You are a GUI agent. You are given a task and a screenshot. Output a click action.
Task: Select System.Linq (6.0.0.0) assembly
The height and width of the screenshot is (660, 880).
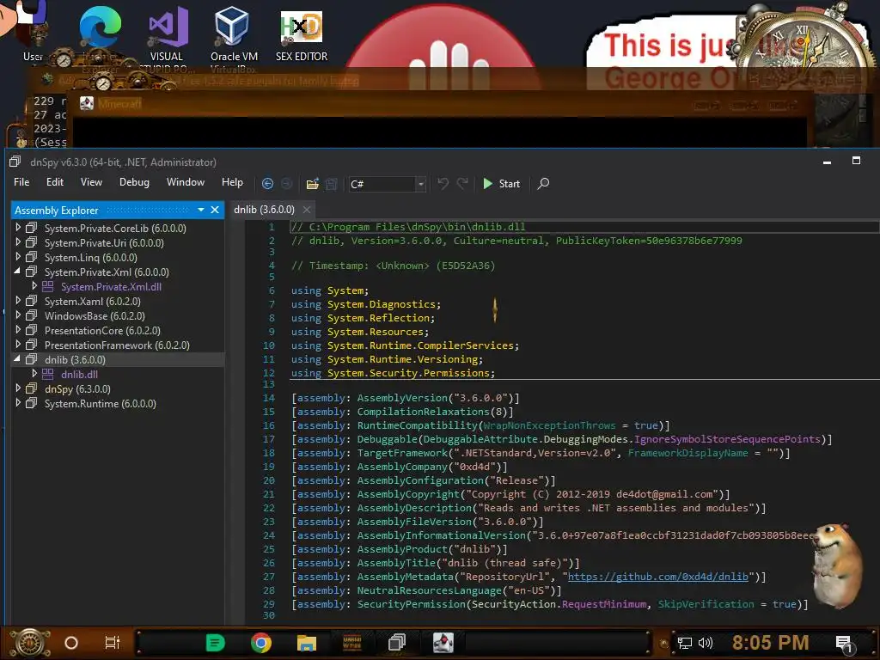point(90,257)
